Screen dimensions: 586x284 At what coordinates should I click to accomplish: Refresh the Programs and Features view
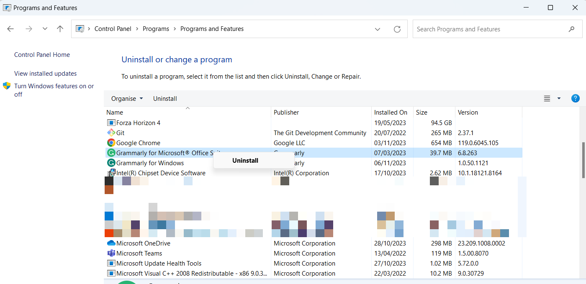tap(397, 29)
